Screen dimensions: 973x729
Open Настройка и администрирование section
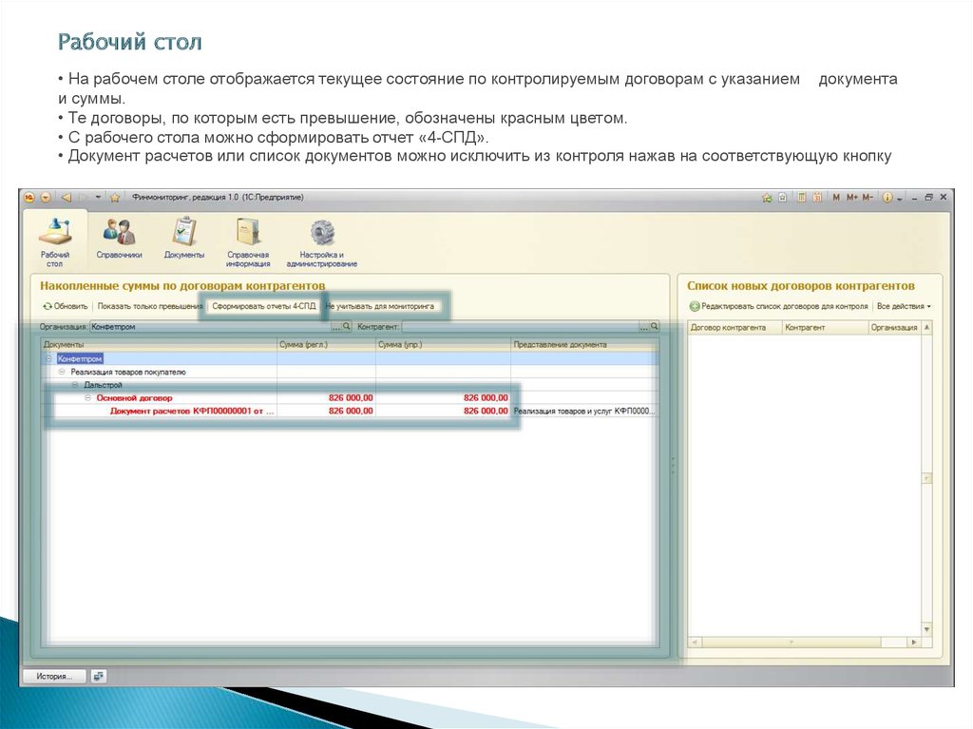pos(322,242)
